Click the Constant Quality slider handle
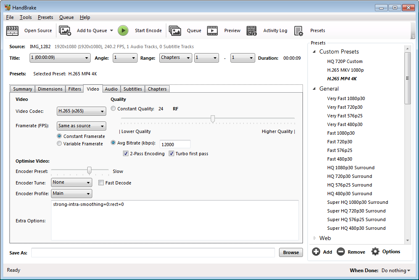Screen dimensions: 419x280 click(x=213, y=119)
